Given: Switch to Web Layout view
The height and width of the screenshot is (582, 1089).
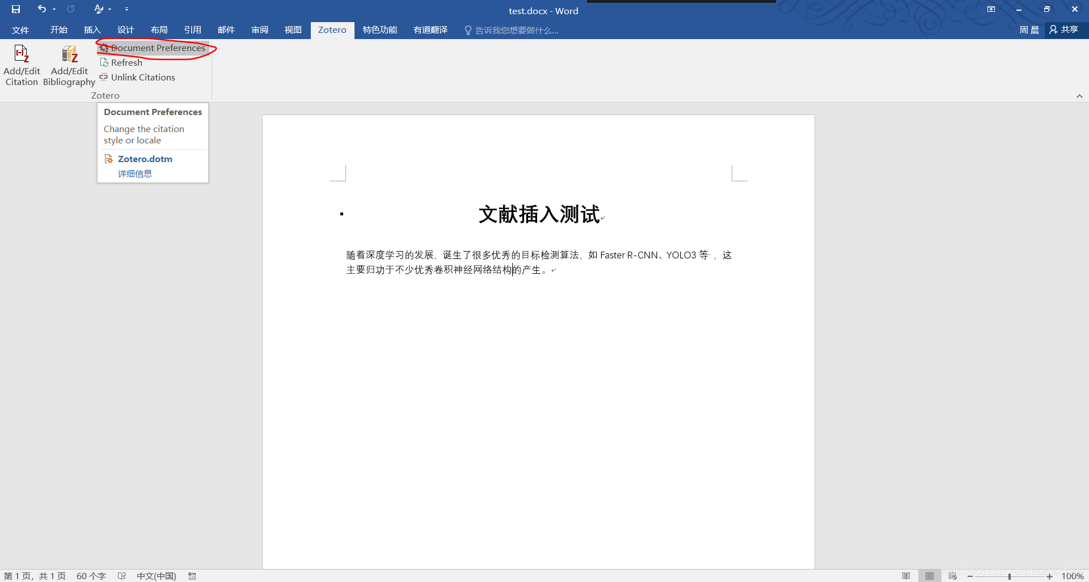Looking at the screenshot, I should click(952, 576).
